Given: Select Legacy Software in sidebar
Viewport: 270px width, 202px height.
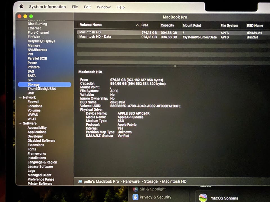Looking at the screenshot, I should click(x=40, y=166).
